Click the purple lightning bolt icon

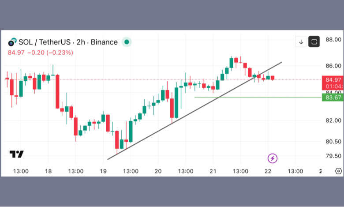pyautogui.click(x=273, y=158)
